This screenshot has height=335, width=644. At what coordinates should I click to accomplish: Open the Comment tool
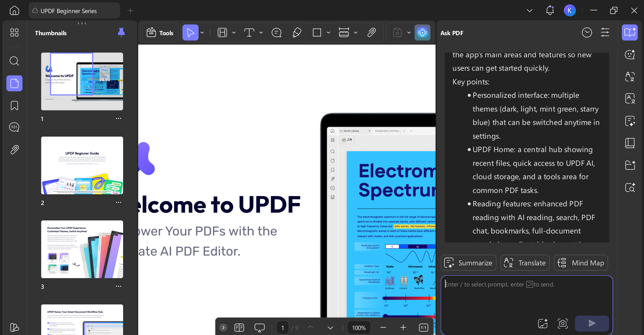tap(276, 32)
